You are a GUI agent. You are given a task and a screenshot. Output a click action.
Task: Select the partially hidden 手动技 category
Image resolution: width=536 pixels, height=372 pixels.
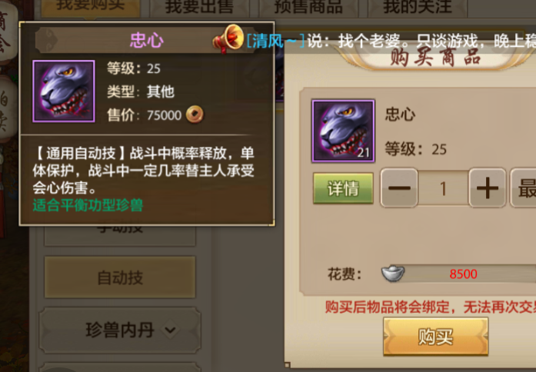(120, 235)
